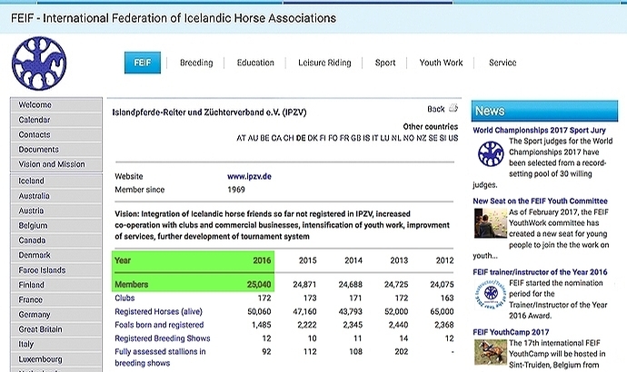Viewport: 627px width, 372px height.
Task: Go to Welcome in the sidebar
Action: pos(56,105)
